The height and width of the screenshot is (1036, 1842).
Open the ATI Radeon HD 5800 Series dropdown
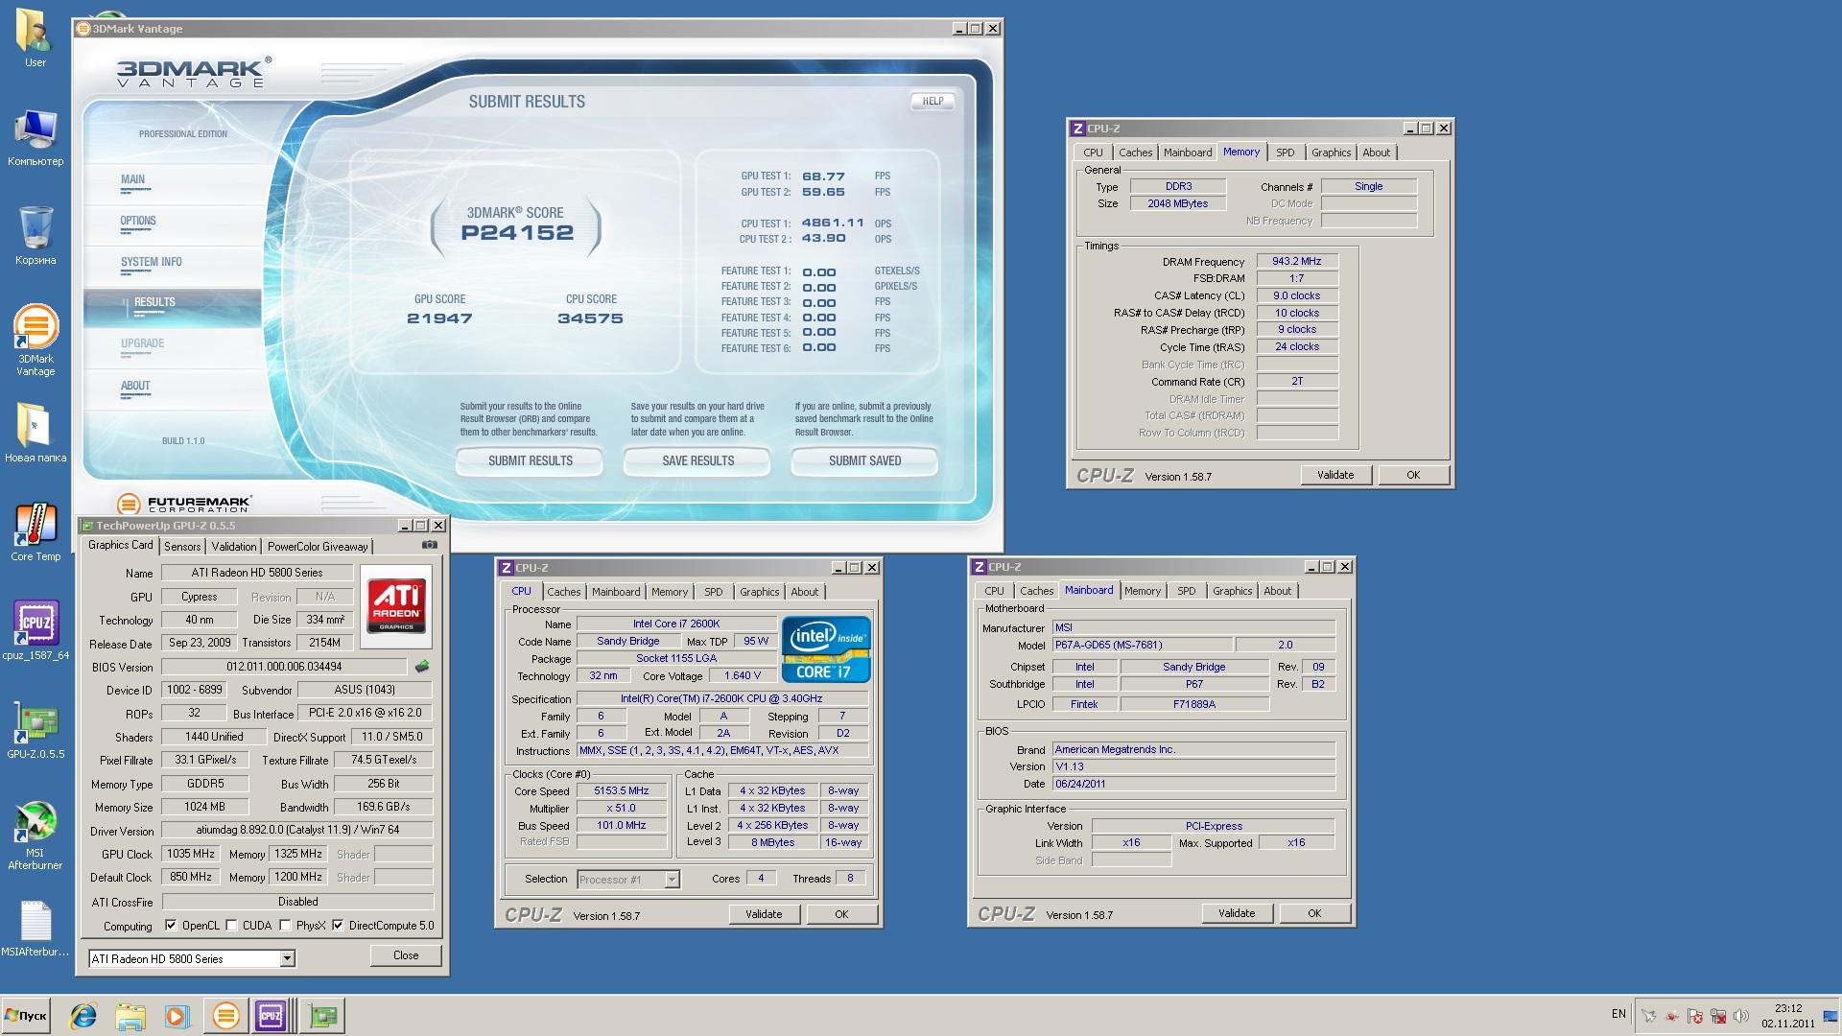point(192,958)
